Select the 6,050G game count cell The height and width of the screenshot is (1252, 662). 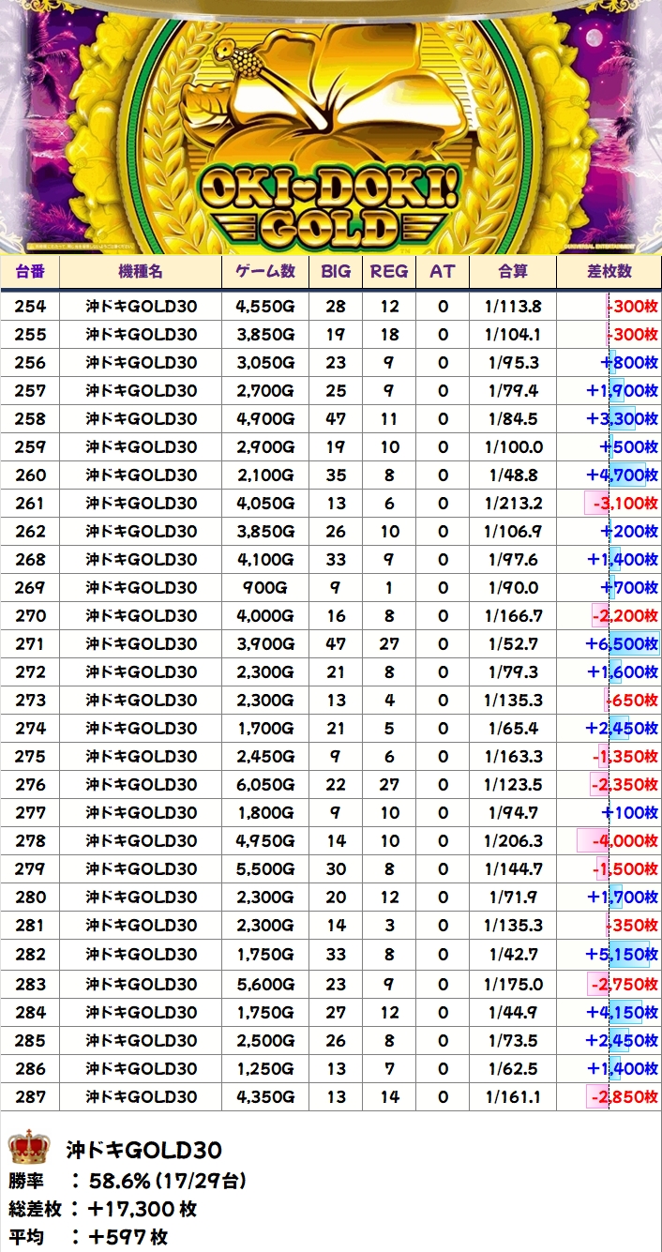tap(265, 785)
